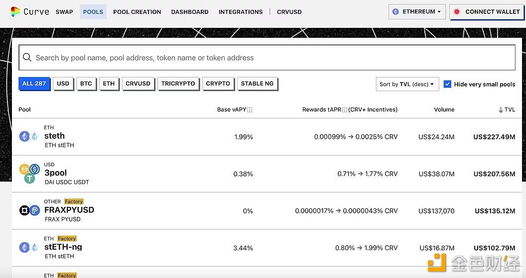The image size is (526, 278).
Task: Click the stETH-ng stETH token icon
Action: (x=34, y=248)
